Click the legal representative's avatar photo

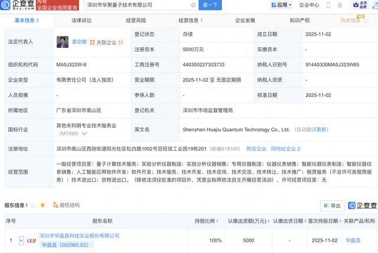click(62, 42)
